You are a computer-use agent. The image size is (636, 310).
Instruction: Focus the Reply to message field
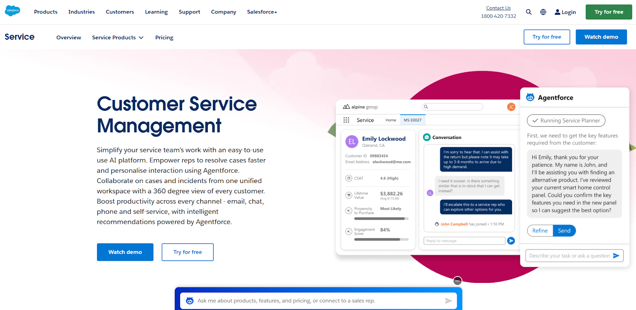coord(464,241)
